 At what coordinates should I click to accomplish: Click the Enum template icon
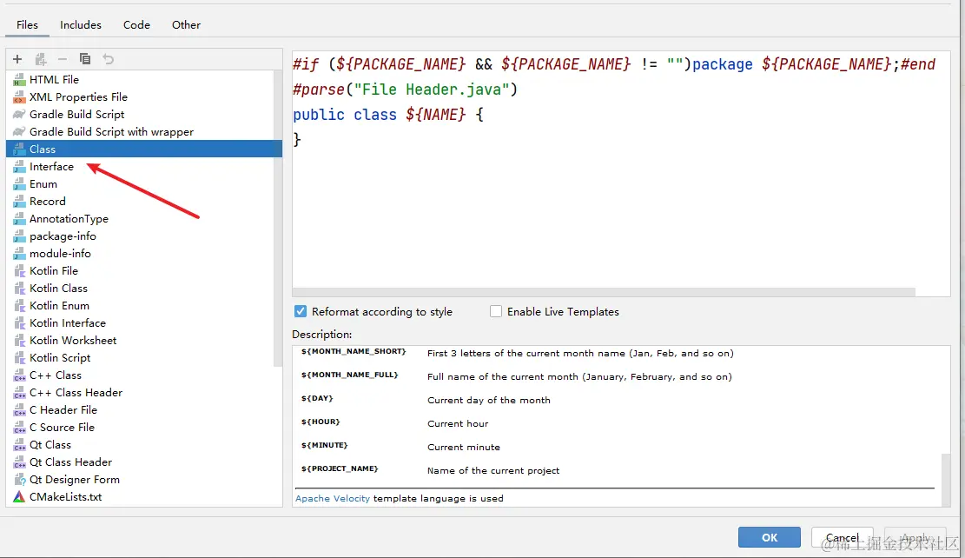pos(19,183)
